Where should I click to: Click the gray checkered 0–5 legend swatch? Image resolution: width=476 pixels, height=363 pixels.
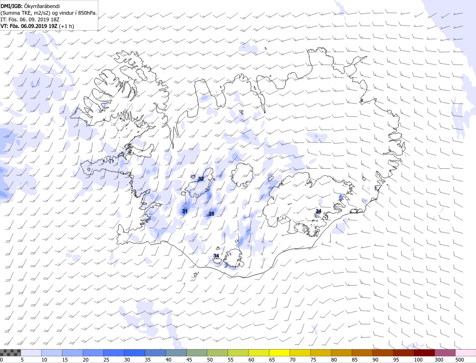tap(10, 353)
